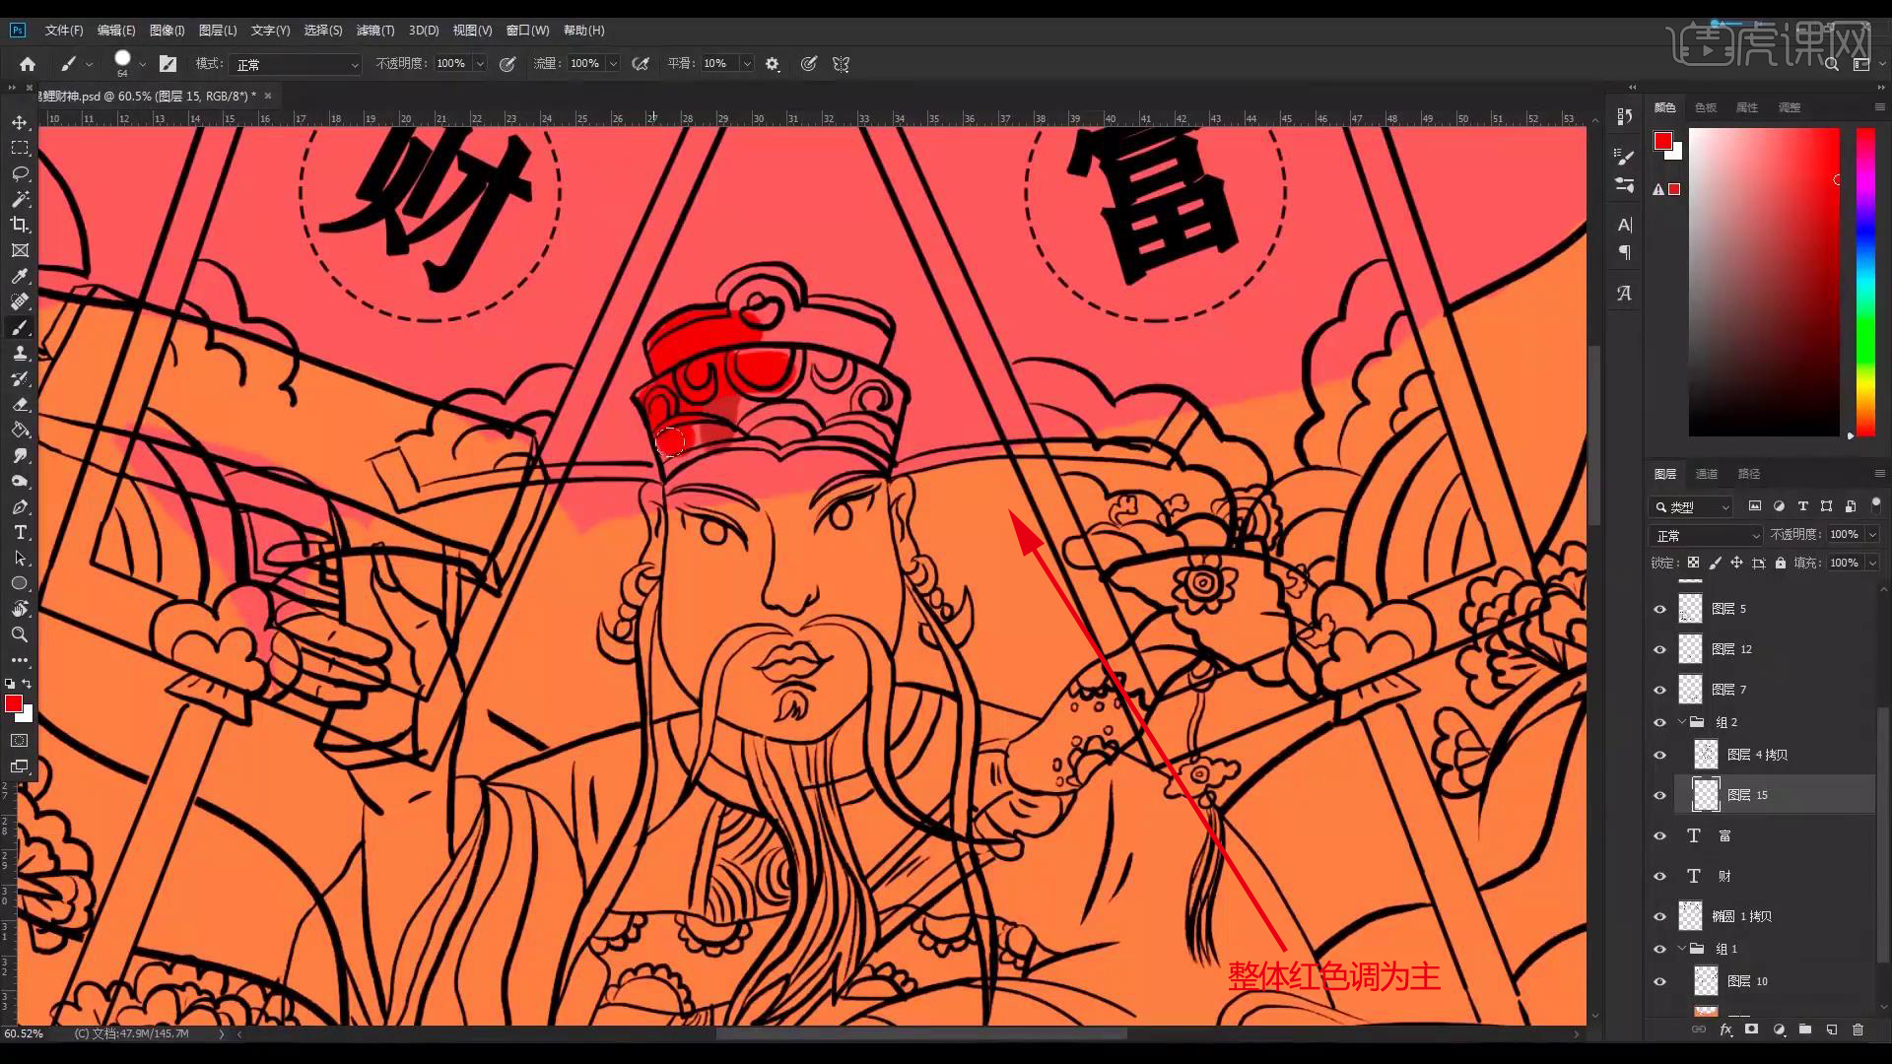Switch to 路径 tab
1892x1064 pixels.
coord(1749,474)
